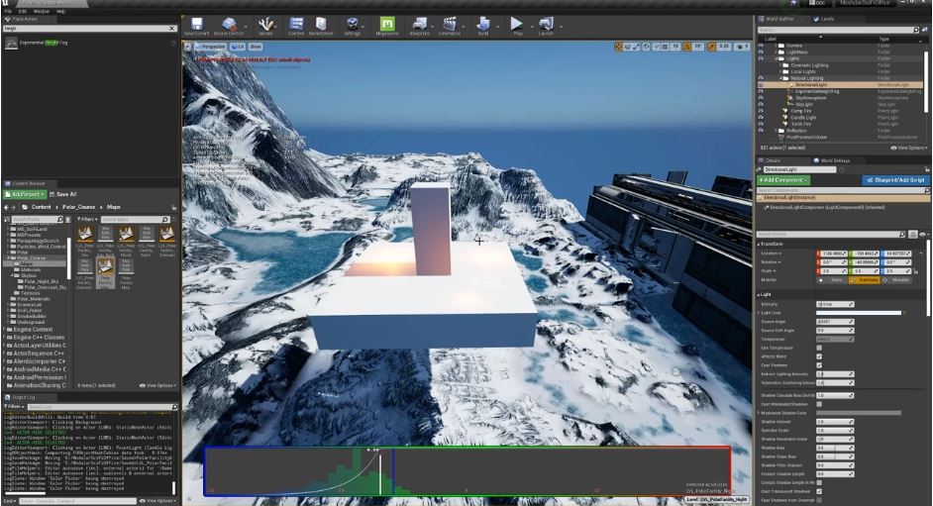
Task: Open the editor Settings toolbar icon
Action: pyautogui.click(x=352, y=25)
